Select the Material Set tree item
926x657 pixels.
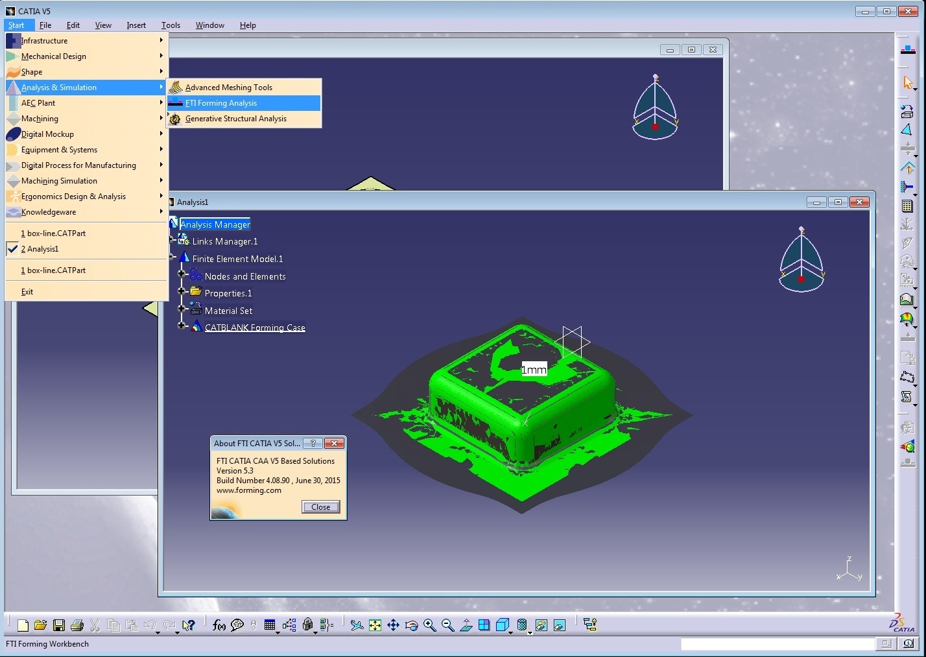click(x=228, y=311)
